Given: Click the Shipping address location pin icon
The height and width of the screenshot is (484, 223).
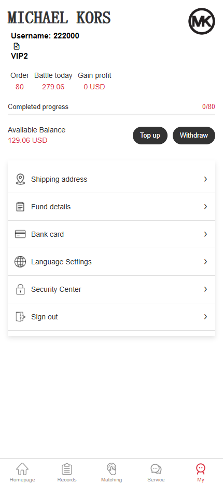Looking at the screenshot, I should point(20,179).
